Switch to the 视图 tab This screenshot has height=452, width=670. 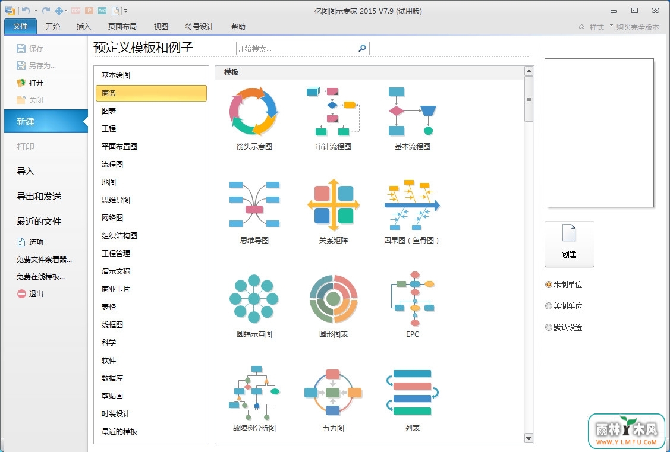click(x=161, y=27)
